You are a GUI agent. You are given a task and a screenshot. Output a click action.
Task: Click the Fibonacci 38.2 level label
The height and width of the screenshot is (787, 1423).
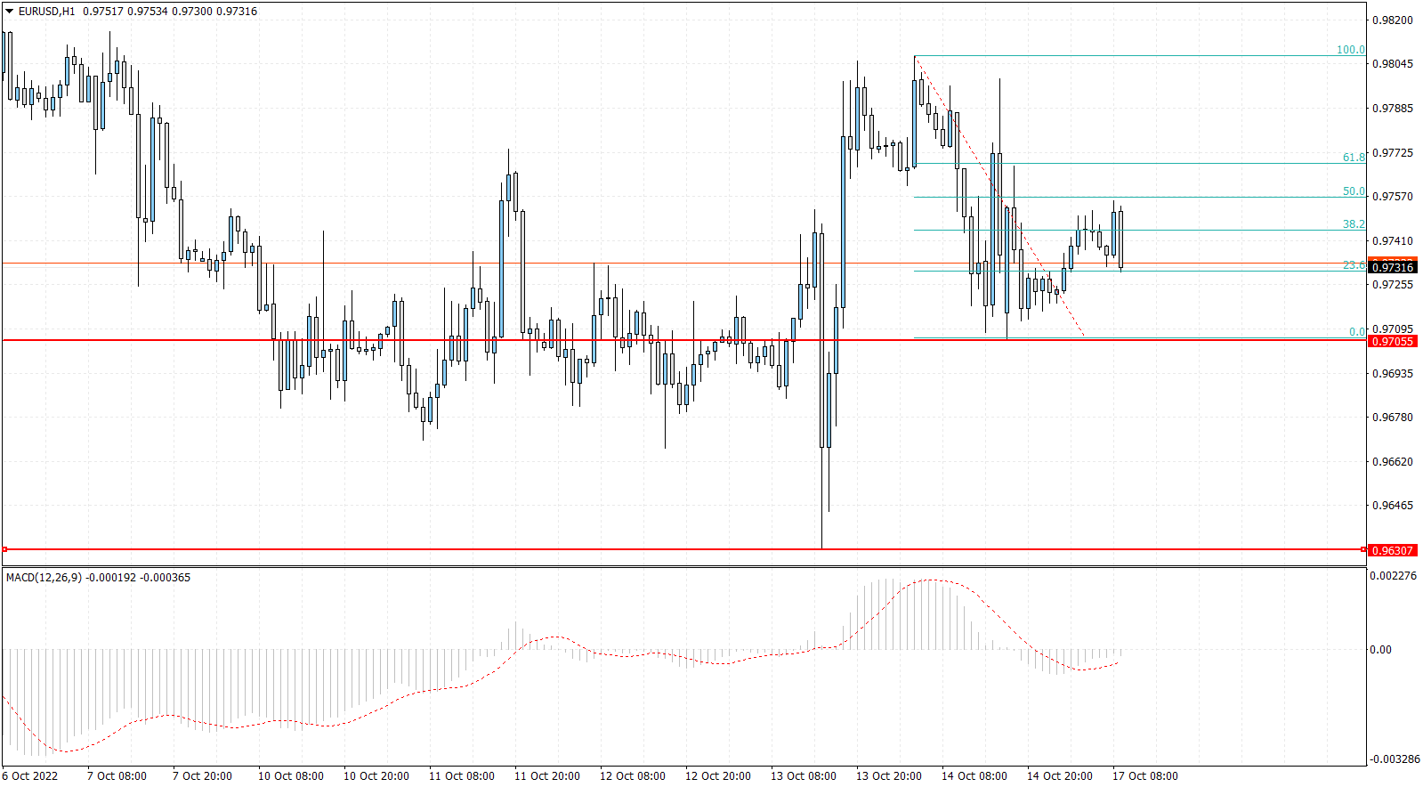click(x=1354, y=224)
